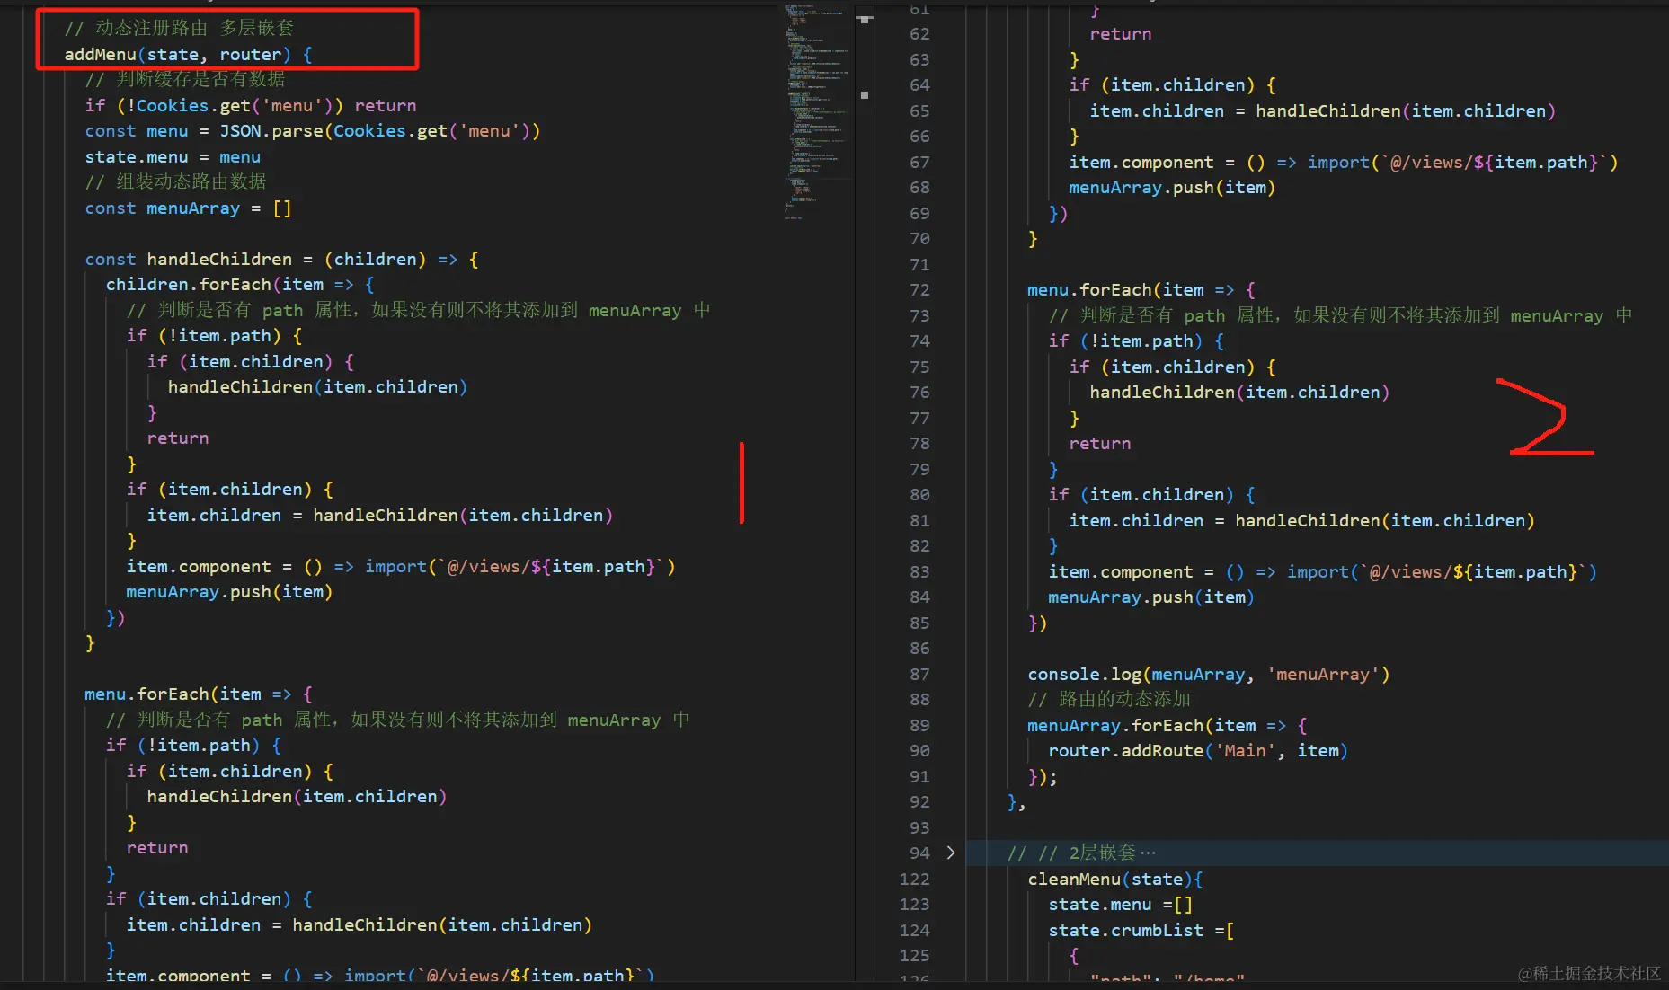The width and height of the screenshot is (1669, 990).
Task: Click 'menu.forEach(item => {' in left pane
Action: (199, 694)
